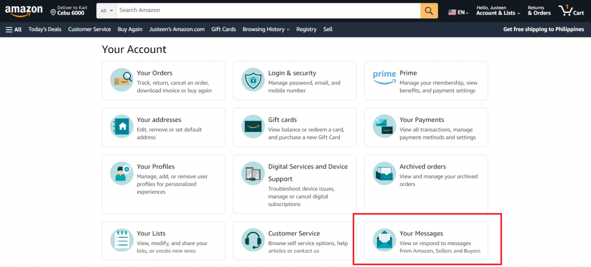
Task: Open the Gift cards card title
Action: (282, 120)
